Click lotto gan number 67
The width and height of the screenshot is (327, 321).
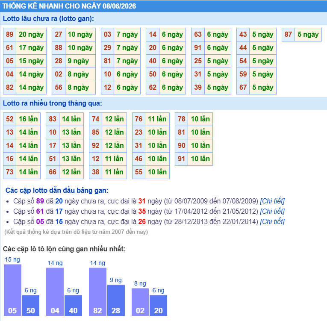tap(243, 87)
